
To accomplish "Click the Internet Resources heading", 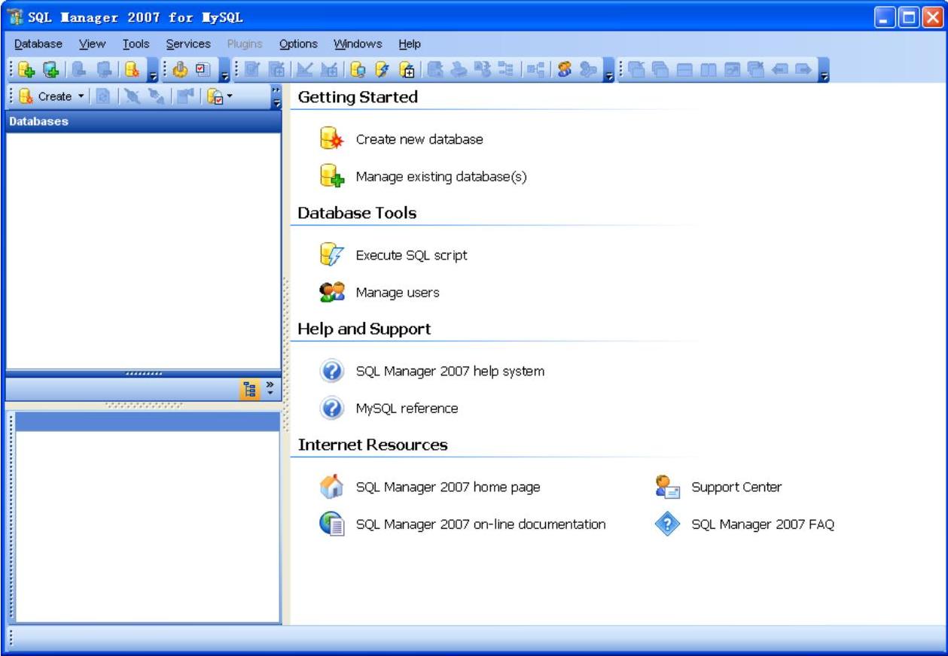I will point(373,445).
